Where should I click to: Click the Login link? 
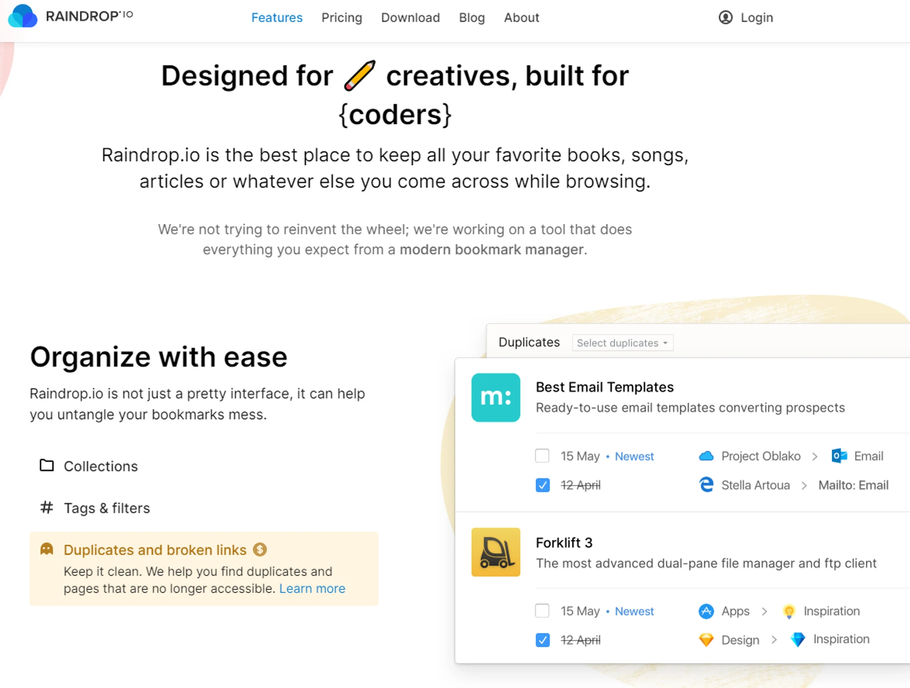coord(757,18)
